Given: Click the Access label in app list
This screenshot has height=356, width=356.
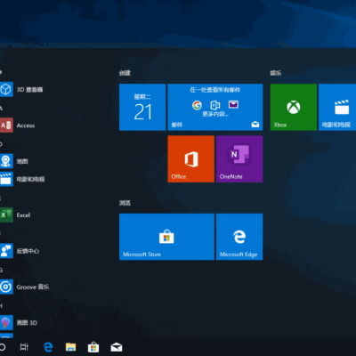Looking at the screenshot, I should [26, 125].
